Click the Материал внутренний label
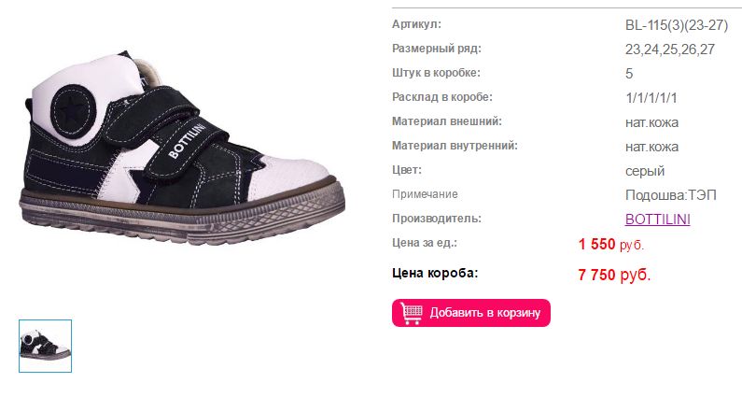 (x=455, y=146)
